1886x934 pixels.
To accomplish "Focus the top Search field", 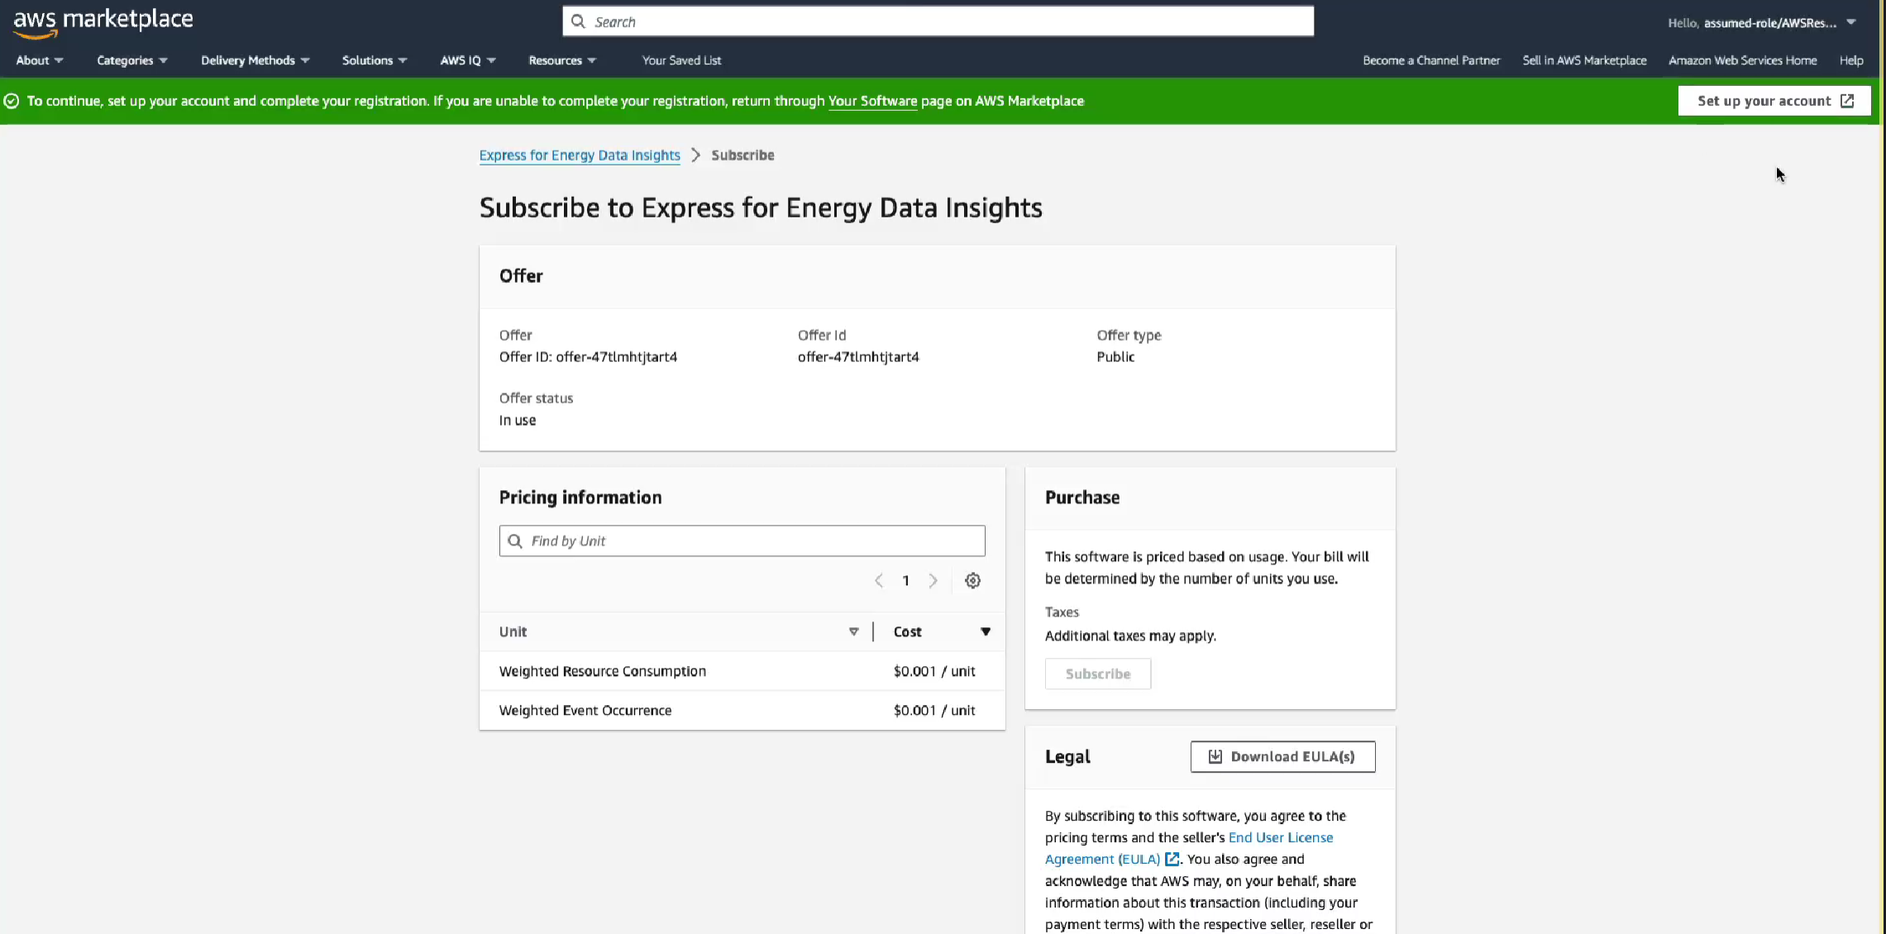I will pyautogui.click(x=938, y=21).
